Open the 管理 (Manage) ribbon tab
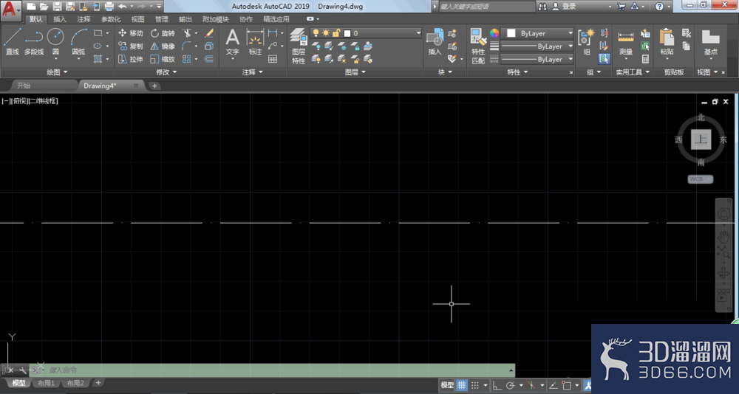 pyautogui.click(x=162, y=19)
